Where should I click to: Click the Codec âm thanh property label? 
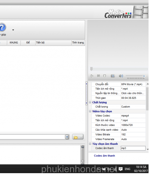pyautogui.click(x=105, y=148)
